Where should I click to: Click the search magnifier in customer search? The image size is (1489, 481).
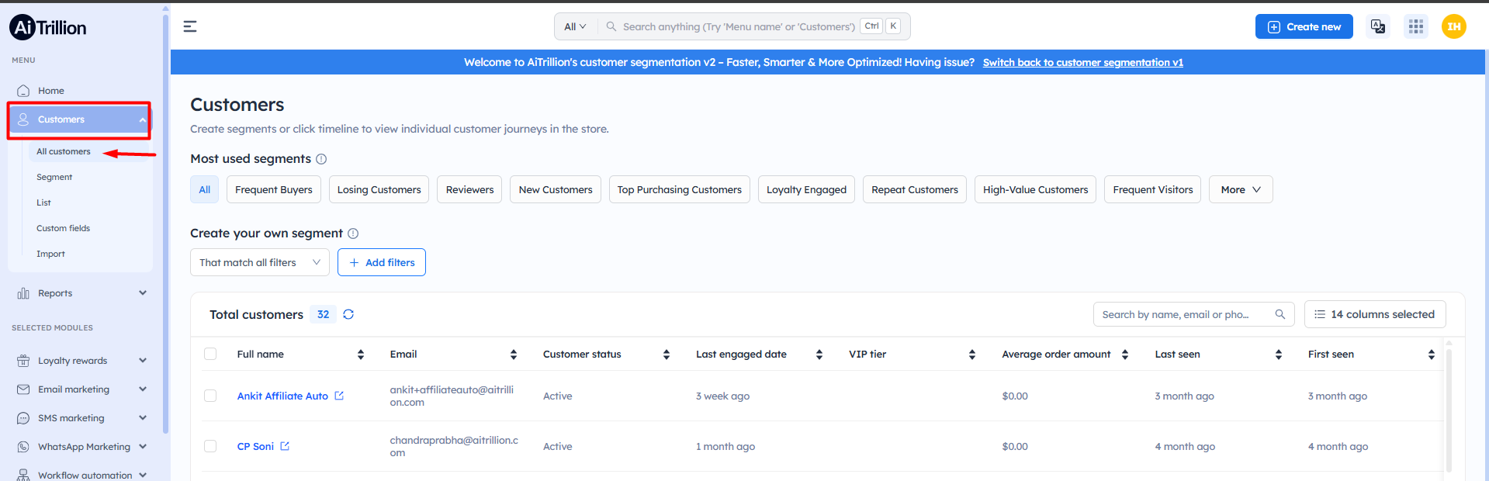[x=1280, y=314]
